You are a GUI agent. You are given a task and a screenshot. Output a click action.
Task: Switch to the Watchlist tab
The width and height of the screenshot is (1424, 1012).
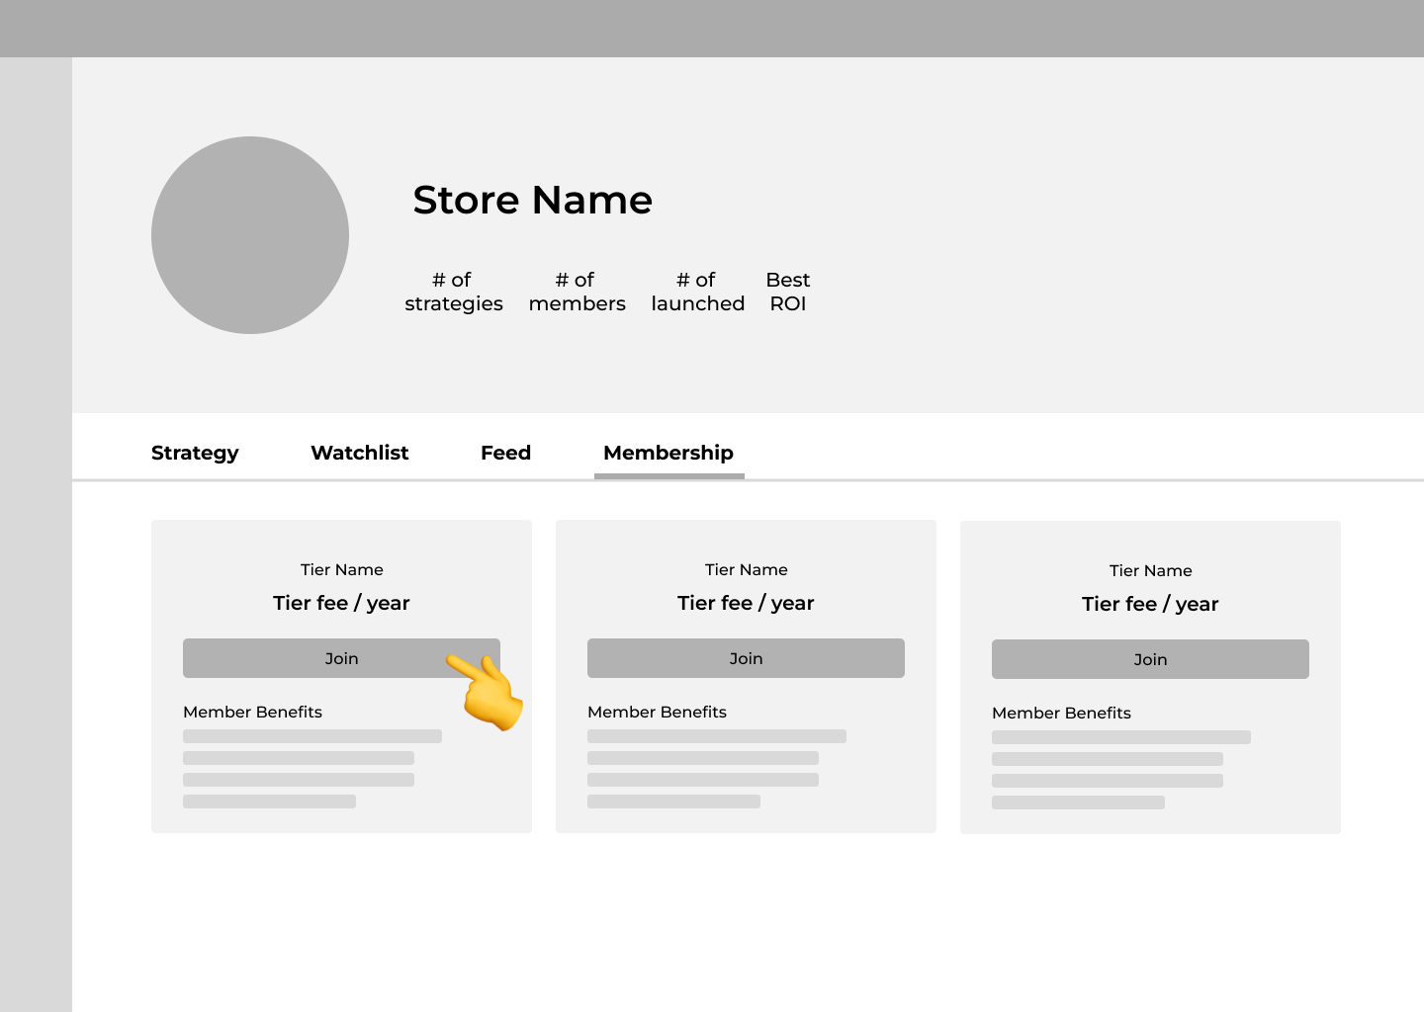click(359, 453)
